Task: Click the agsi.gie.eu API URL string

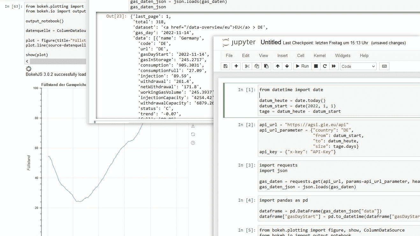Action: (317, 125)
